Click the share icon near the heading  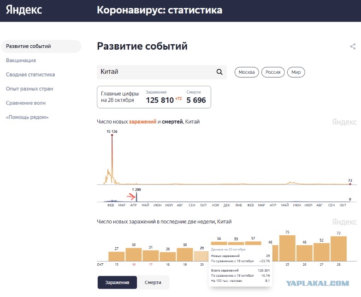point(353,46)
